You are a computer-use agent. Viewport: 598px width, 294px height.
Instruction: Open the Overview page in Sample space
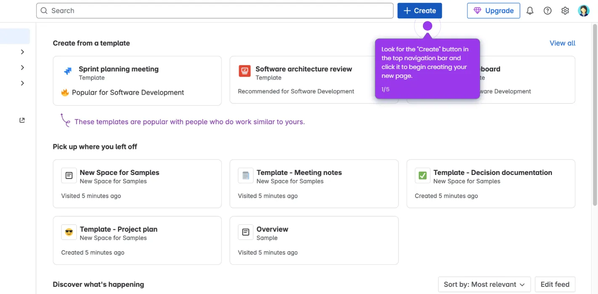tap(314, 241)
